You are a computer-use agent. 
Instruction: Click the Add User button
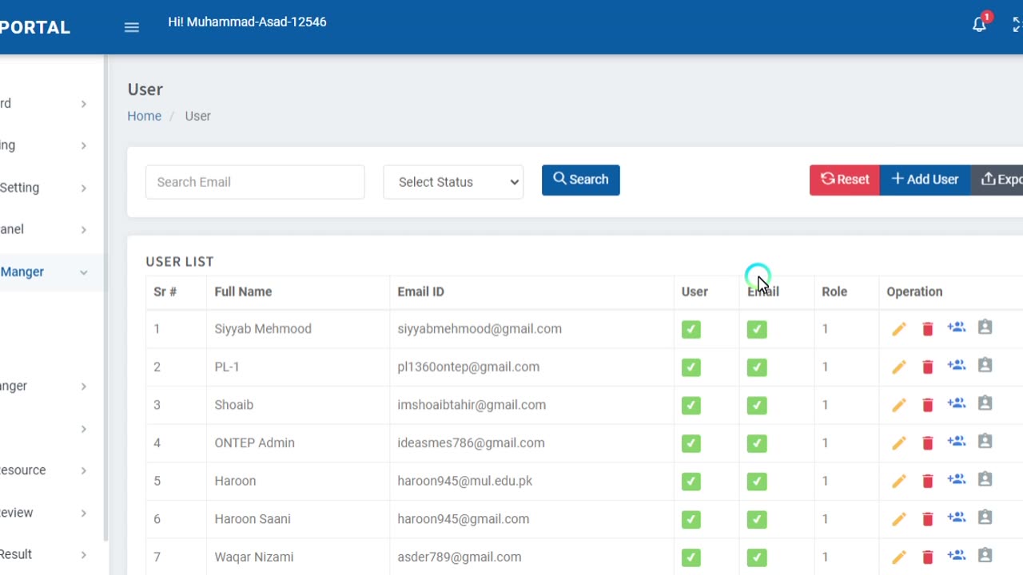(925, 180)
